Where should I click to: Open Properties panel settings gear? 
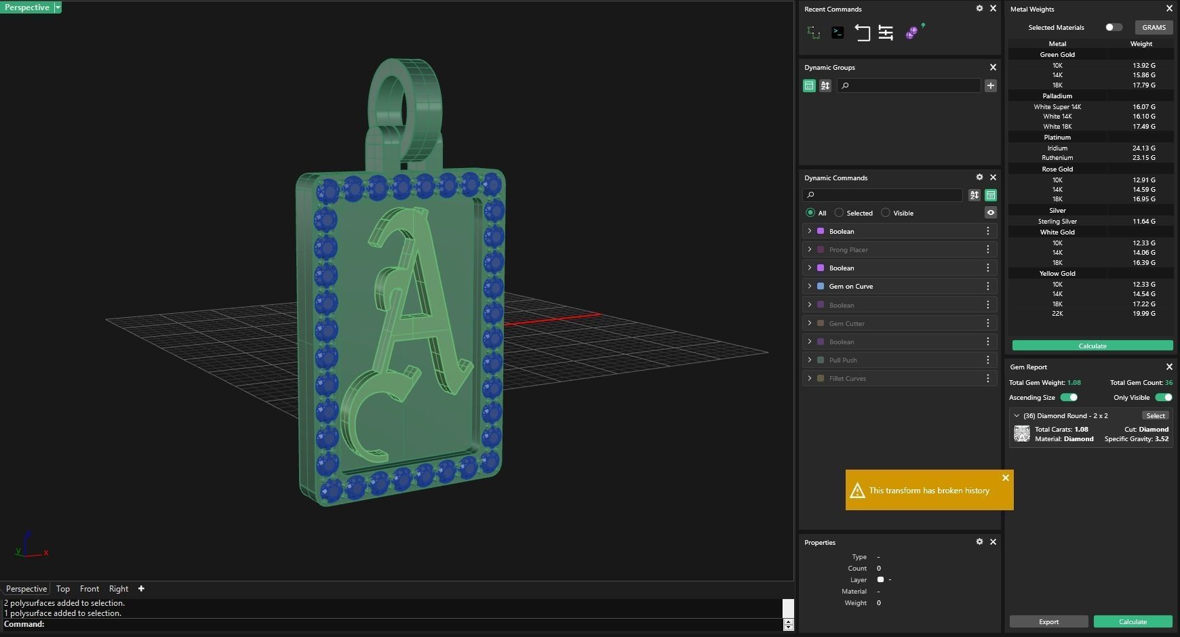point(979,541)
